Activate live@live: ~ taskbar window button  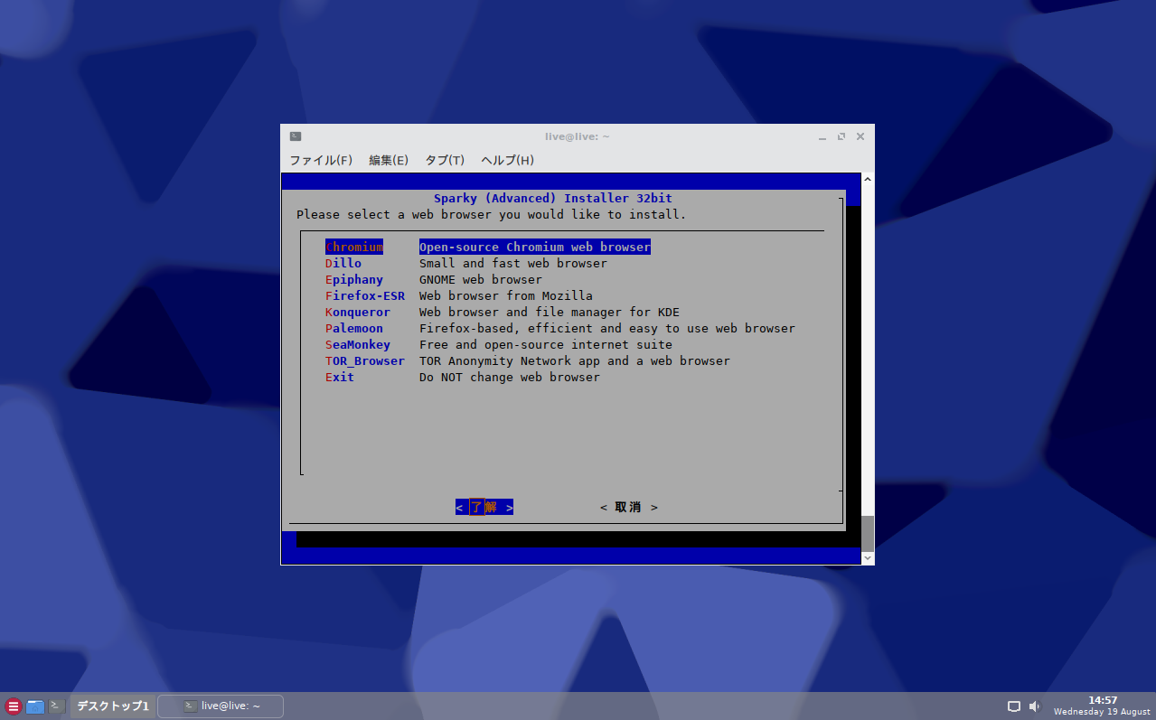(x=221, y=706)
